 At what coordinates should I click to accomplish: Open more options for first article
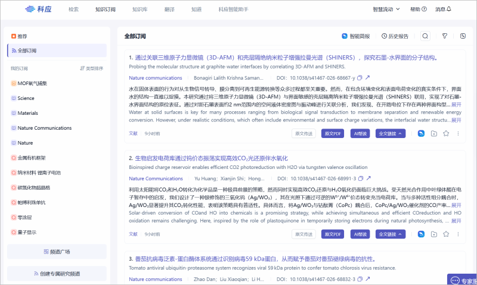tap(458, 133)
